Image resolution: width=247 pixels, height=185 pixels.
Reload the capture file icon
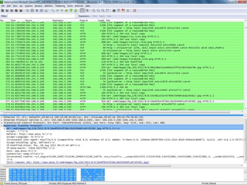click(41, 11)
